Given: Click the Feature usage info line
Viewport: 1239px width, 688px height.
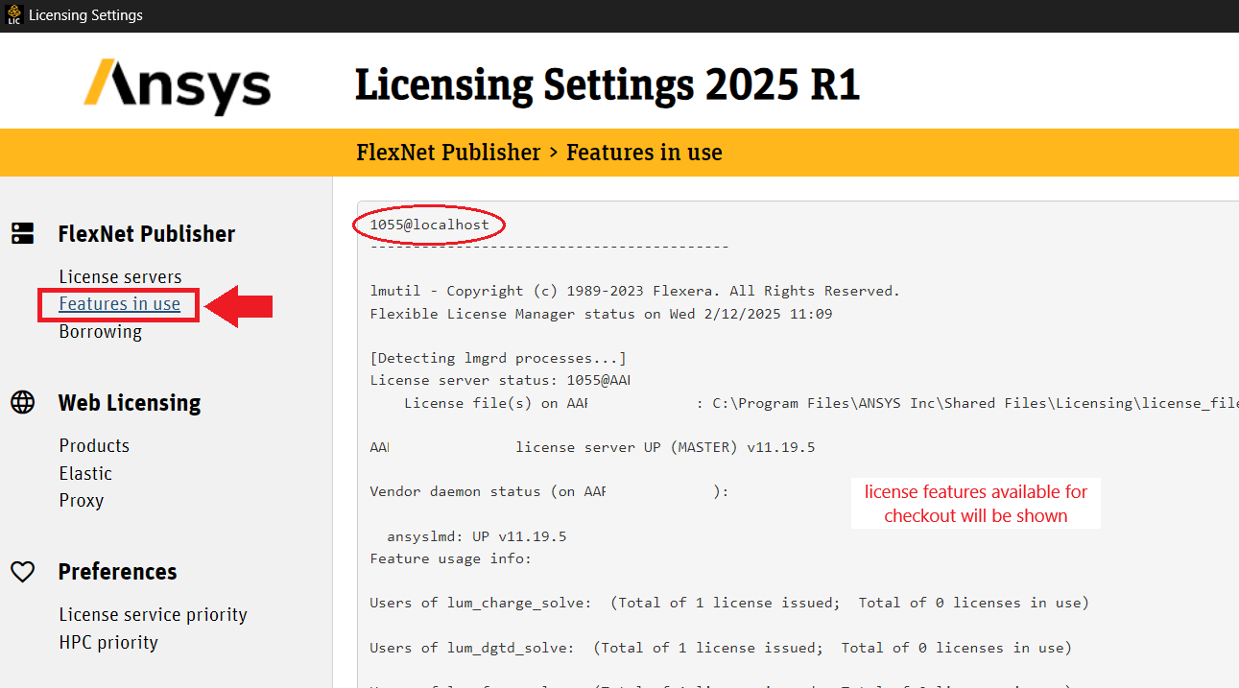Looking at the screenshot, I should point(450,558).
